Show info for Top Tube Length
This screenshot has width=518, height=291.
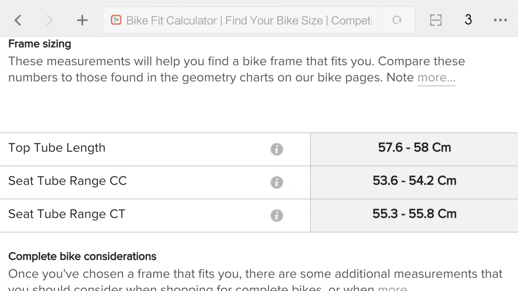pyautogui.click(x=277, y=149)
